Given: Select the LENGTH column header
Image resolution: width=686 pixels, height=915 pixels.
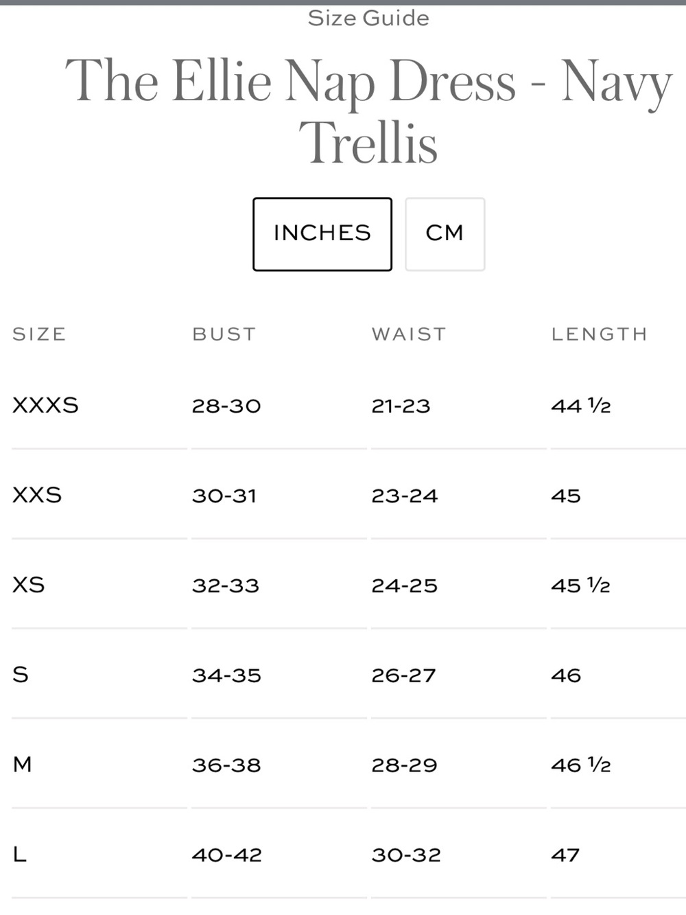Looking at the screenshot, I should [x=600, y=334].
